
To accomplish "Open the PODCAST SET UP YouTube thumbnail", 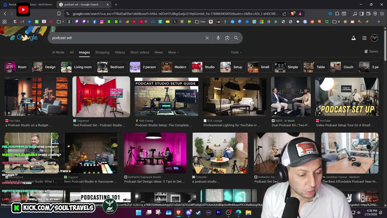I will (347, 97).
